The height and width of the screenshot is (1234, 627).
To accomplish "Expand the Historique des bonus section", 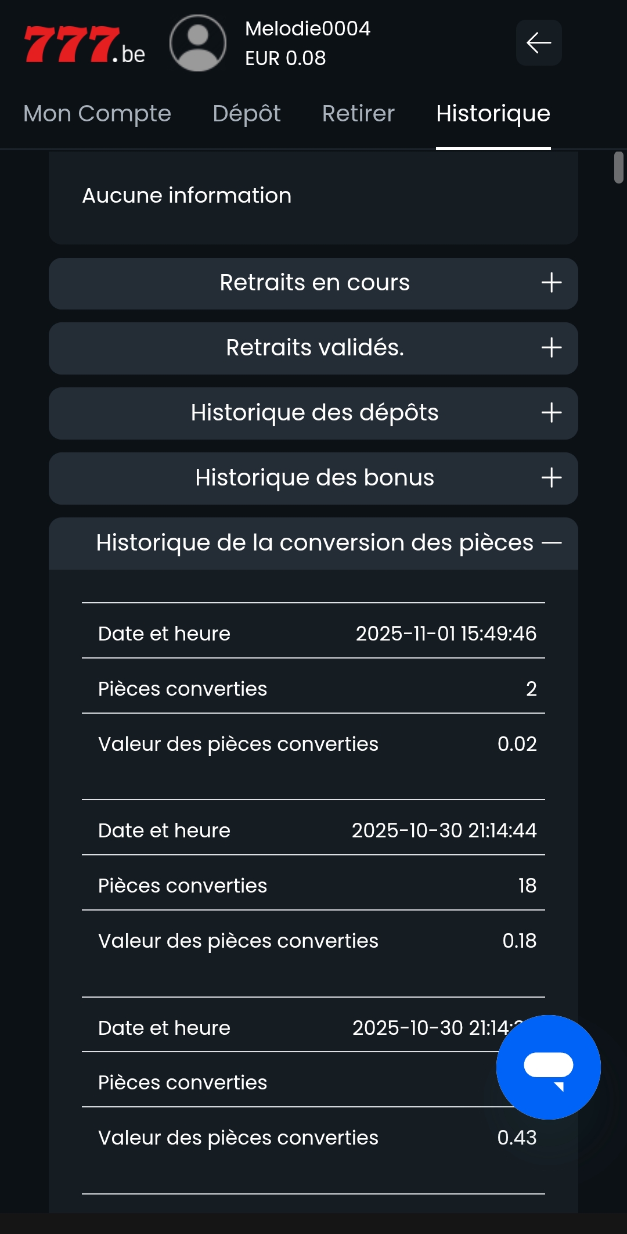I will coord(314,478).
